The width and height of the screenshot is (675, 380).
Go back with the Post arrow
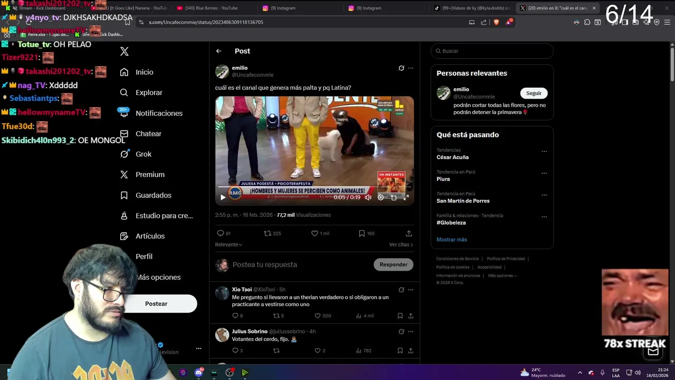tap(219, 51)
